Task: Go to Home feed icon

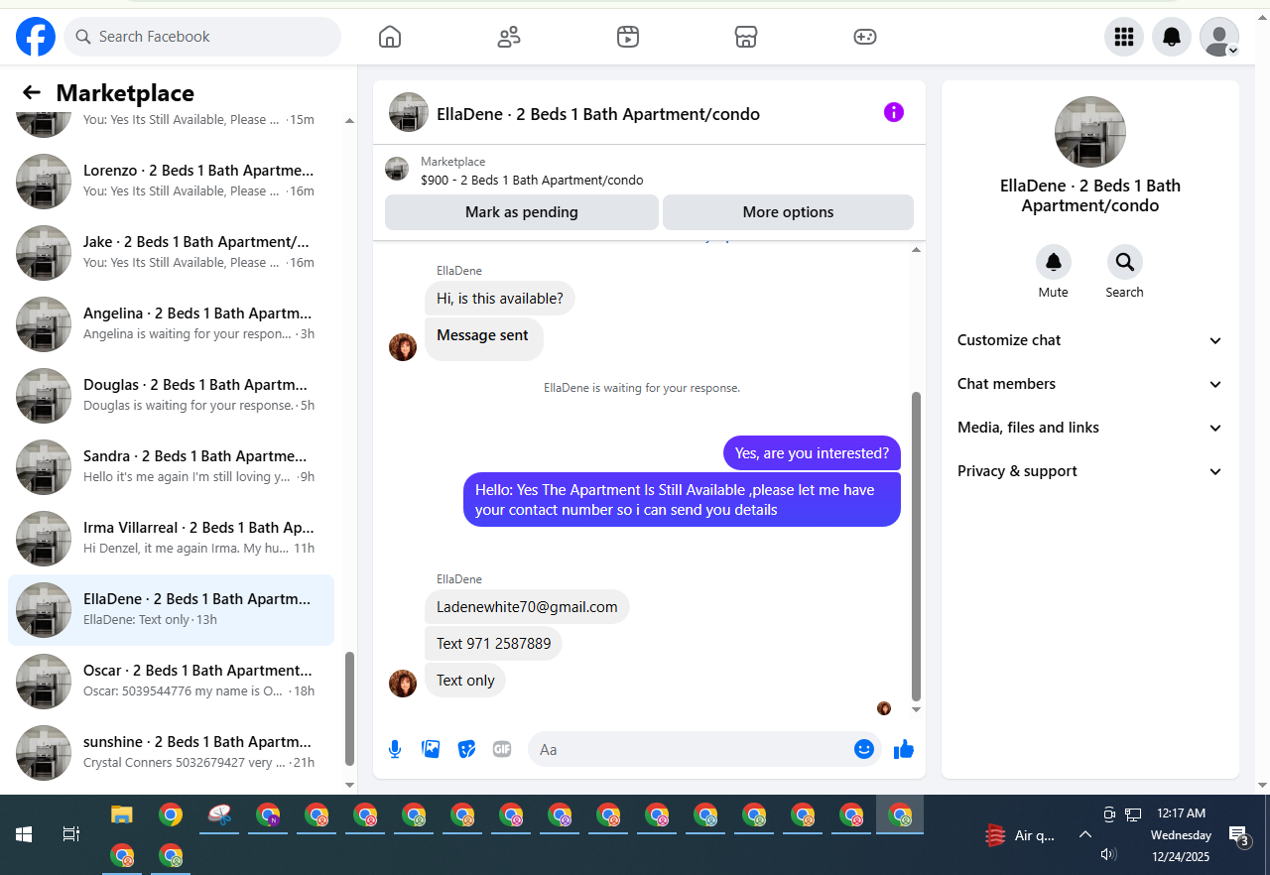Action: tap(390, 37)
